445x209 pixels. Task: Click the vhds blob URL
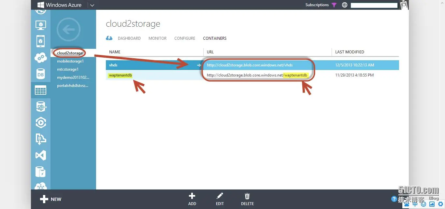tap(250, 65)
